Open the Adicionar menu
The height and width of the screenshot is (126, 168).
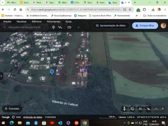[37, 22]
